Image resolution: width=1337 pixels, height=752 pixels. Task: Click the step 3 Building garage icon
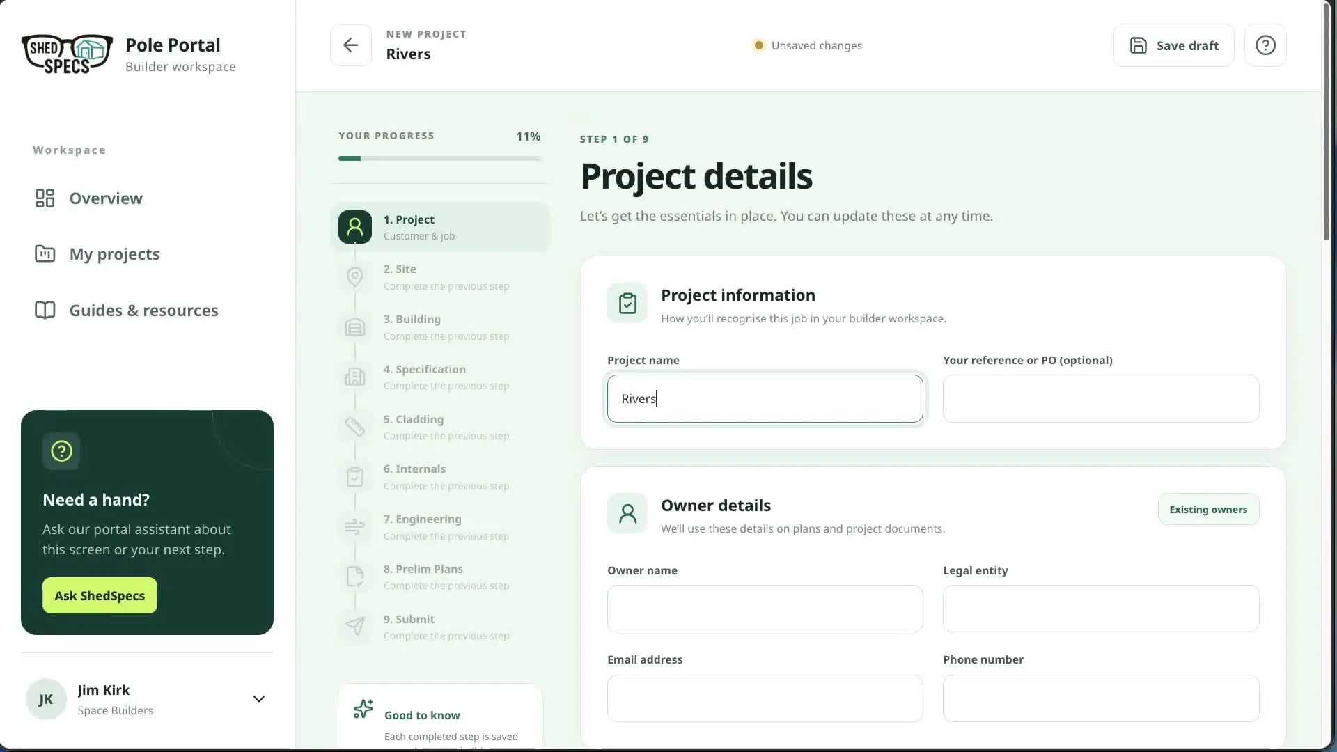click(355, 327)
